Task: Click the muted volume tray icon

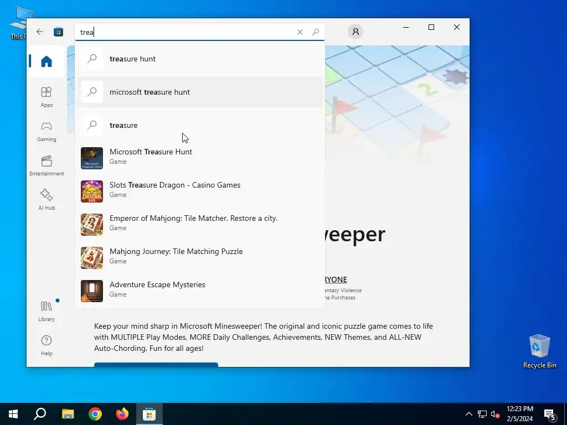Action: coord(496,414)
